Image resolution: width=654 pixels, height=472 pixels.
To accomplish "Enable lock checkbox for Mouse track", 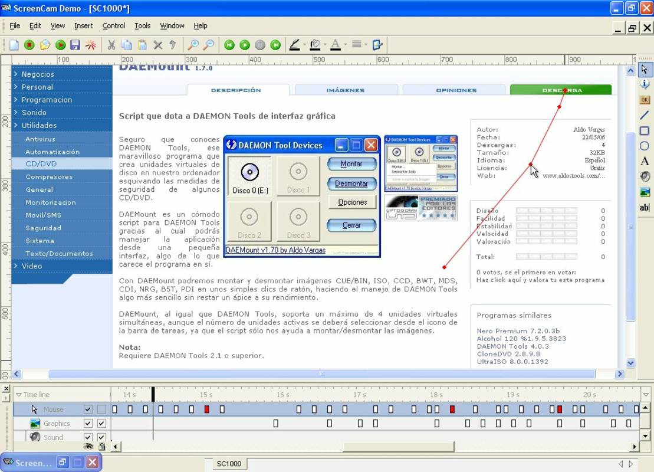I will coord(101,409).
